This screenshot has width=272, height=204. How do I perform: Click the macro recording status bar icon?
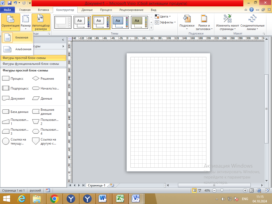[x=48, y=190]
